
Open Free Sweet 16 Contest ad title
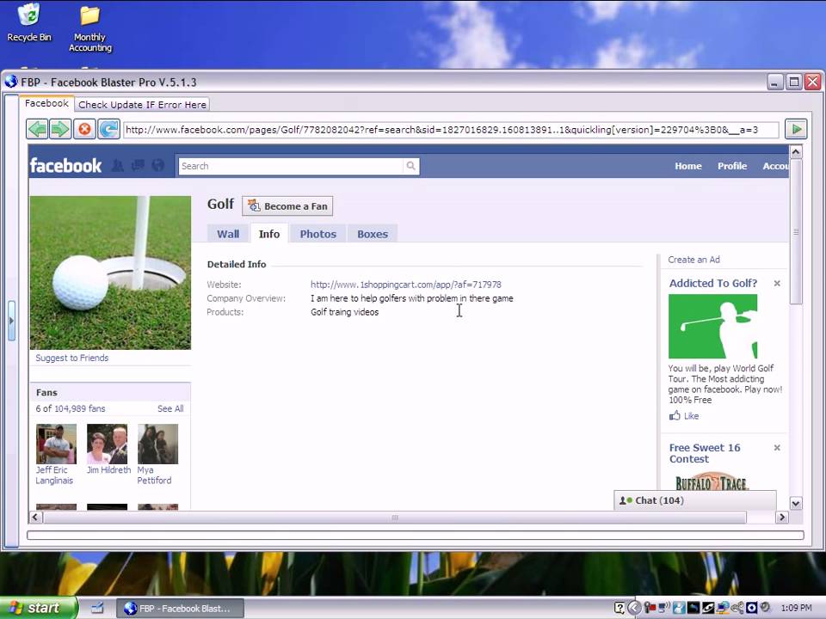(x=705, y=453)
